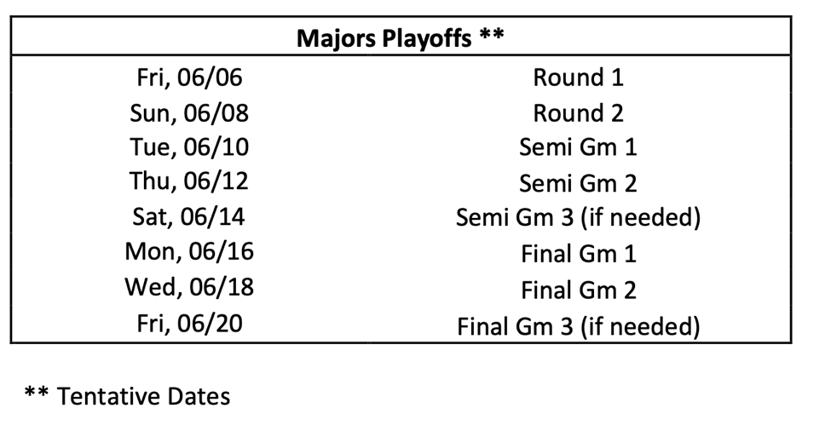This screenshot has height=431, width=825.
Task: Select the Sat, 06/14 date cell
Action: 189,217
